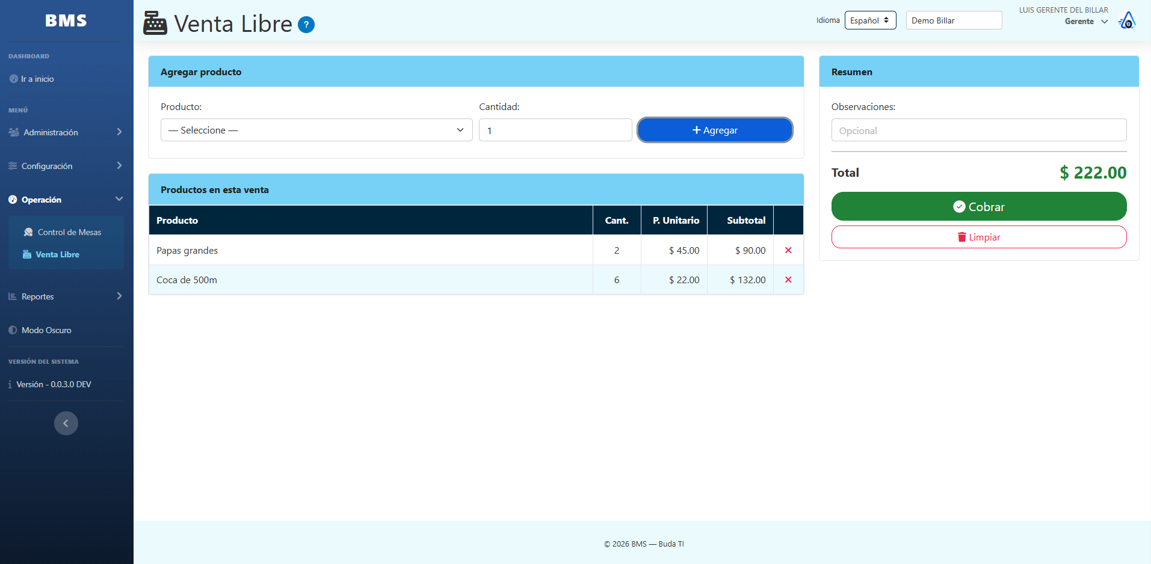Open the Idioma Español language selector
The height and width of the screenshot is (564, 1151).
point(870,20)
